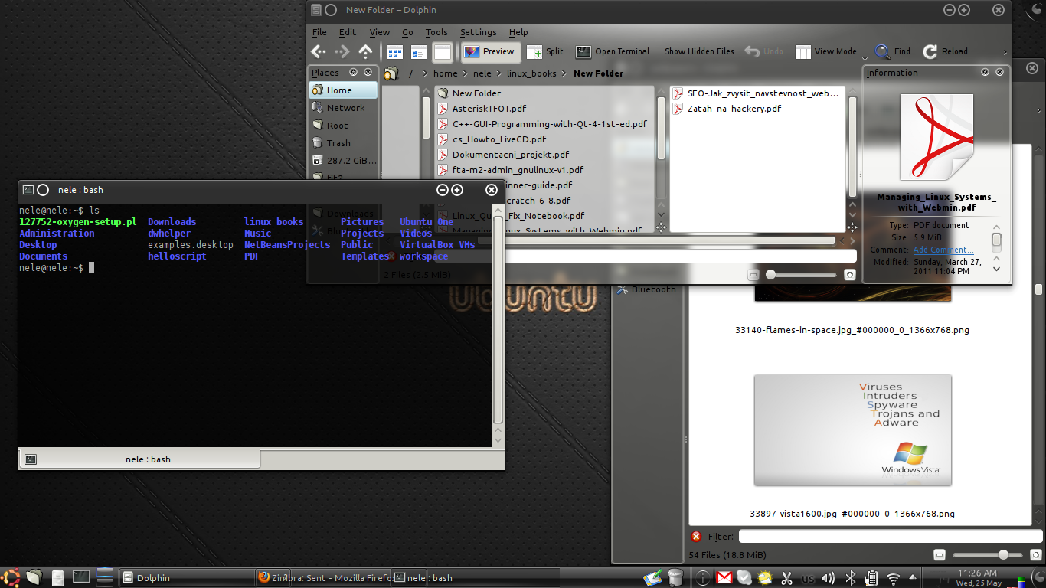Float the Information panel

coord(985,72)
